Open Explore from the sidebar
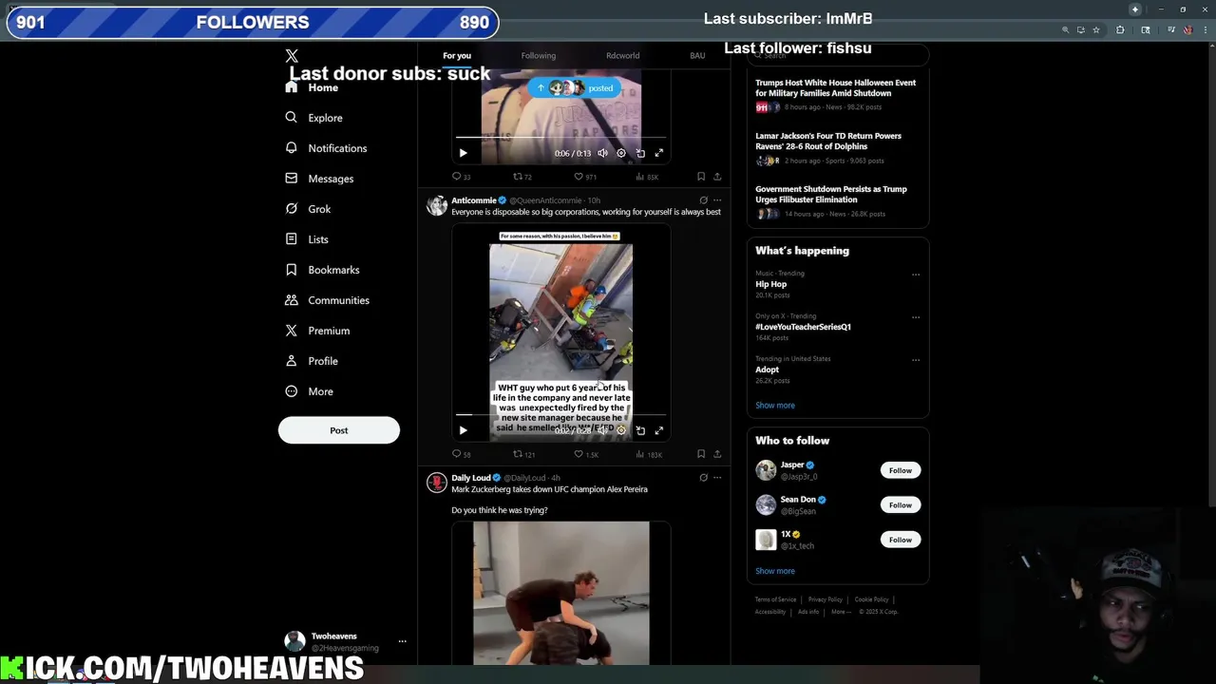The width and height of the screenshot is (1216, 684). 313,118
